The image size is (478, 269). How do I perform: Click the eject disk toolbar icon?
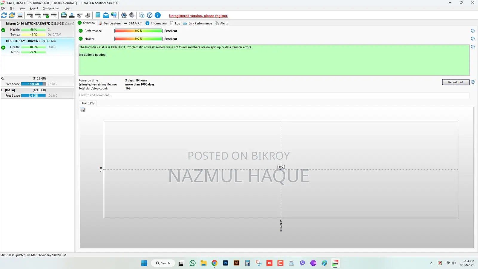coord(72,15)
